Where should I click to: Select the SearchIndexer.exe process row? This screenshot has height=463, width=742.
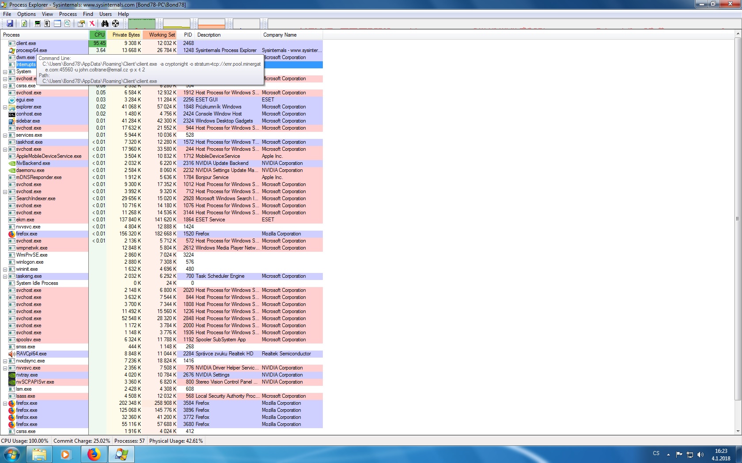[162, 198]
